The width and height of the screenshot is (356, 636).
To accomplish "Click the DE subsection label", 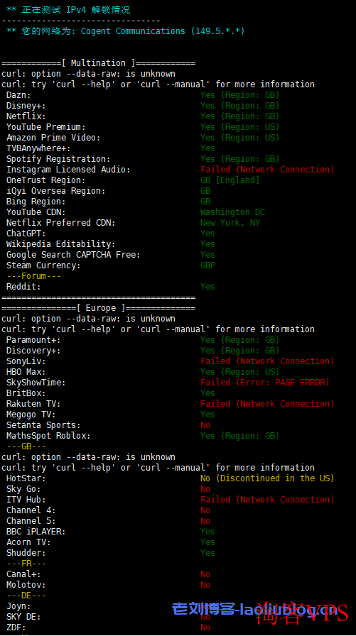I will click(x=26, y=596).
